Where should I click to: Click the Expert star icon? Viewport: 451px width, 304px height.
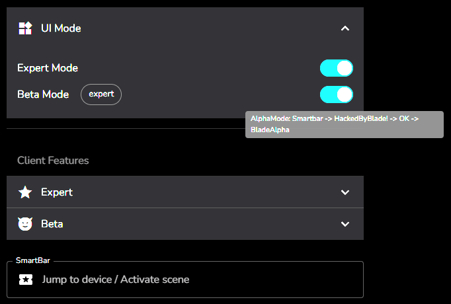click(x=25, y=192)
